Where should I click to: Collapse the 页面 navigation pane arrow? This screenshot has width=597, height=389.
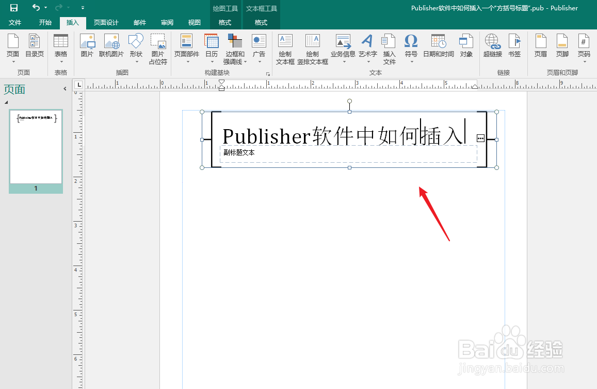[x=64, y=88]
